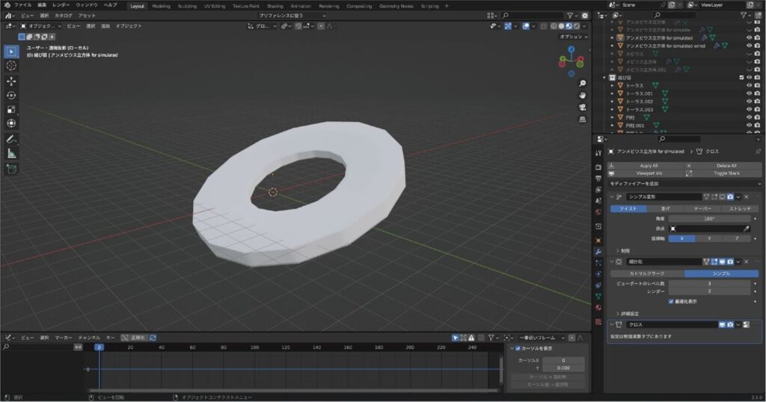Open the Output properties tab

pos(598,179)
